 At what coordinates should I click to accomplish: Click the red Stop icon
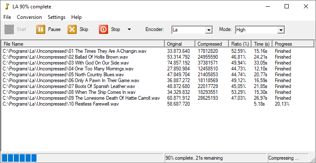click(x=104, y=29)
